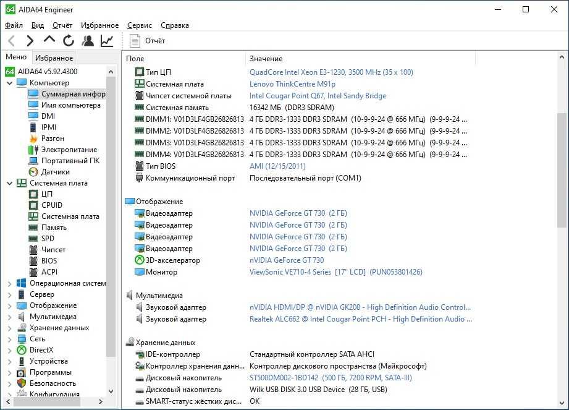The height and width of the screenshot is (410, 569).
Task: Open Intel Cougar Point Q67 chipset link
Action: pos(318,96)
